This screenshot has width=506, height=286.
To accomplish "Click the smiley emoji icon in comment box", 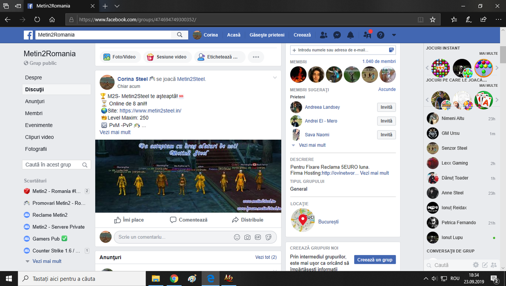I will click(x=237, y=237).
